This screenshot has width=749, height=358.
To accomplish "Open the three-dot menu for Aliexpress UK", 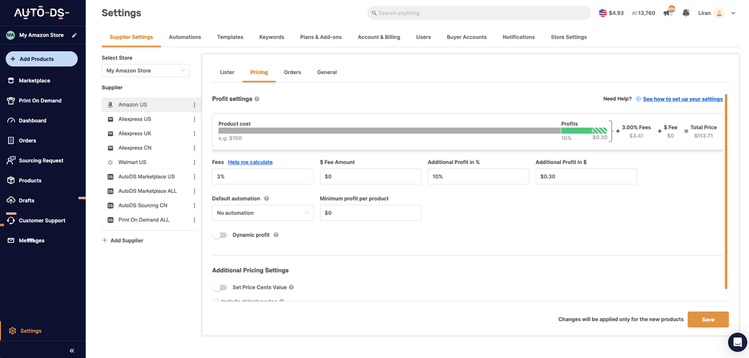I will click(194, 133).
